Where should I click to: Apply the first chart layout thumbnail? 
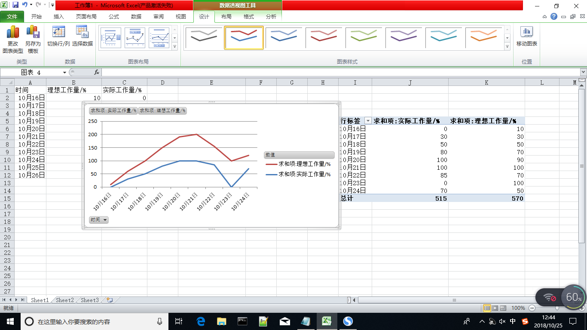tap(111, 38)
